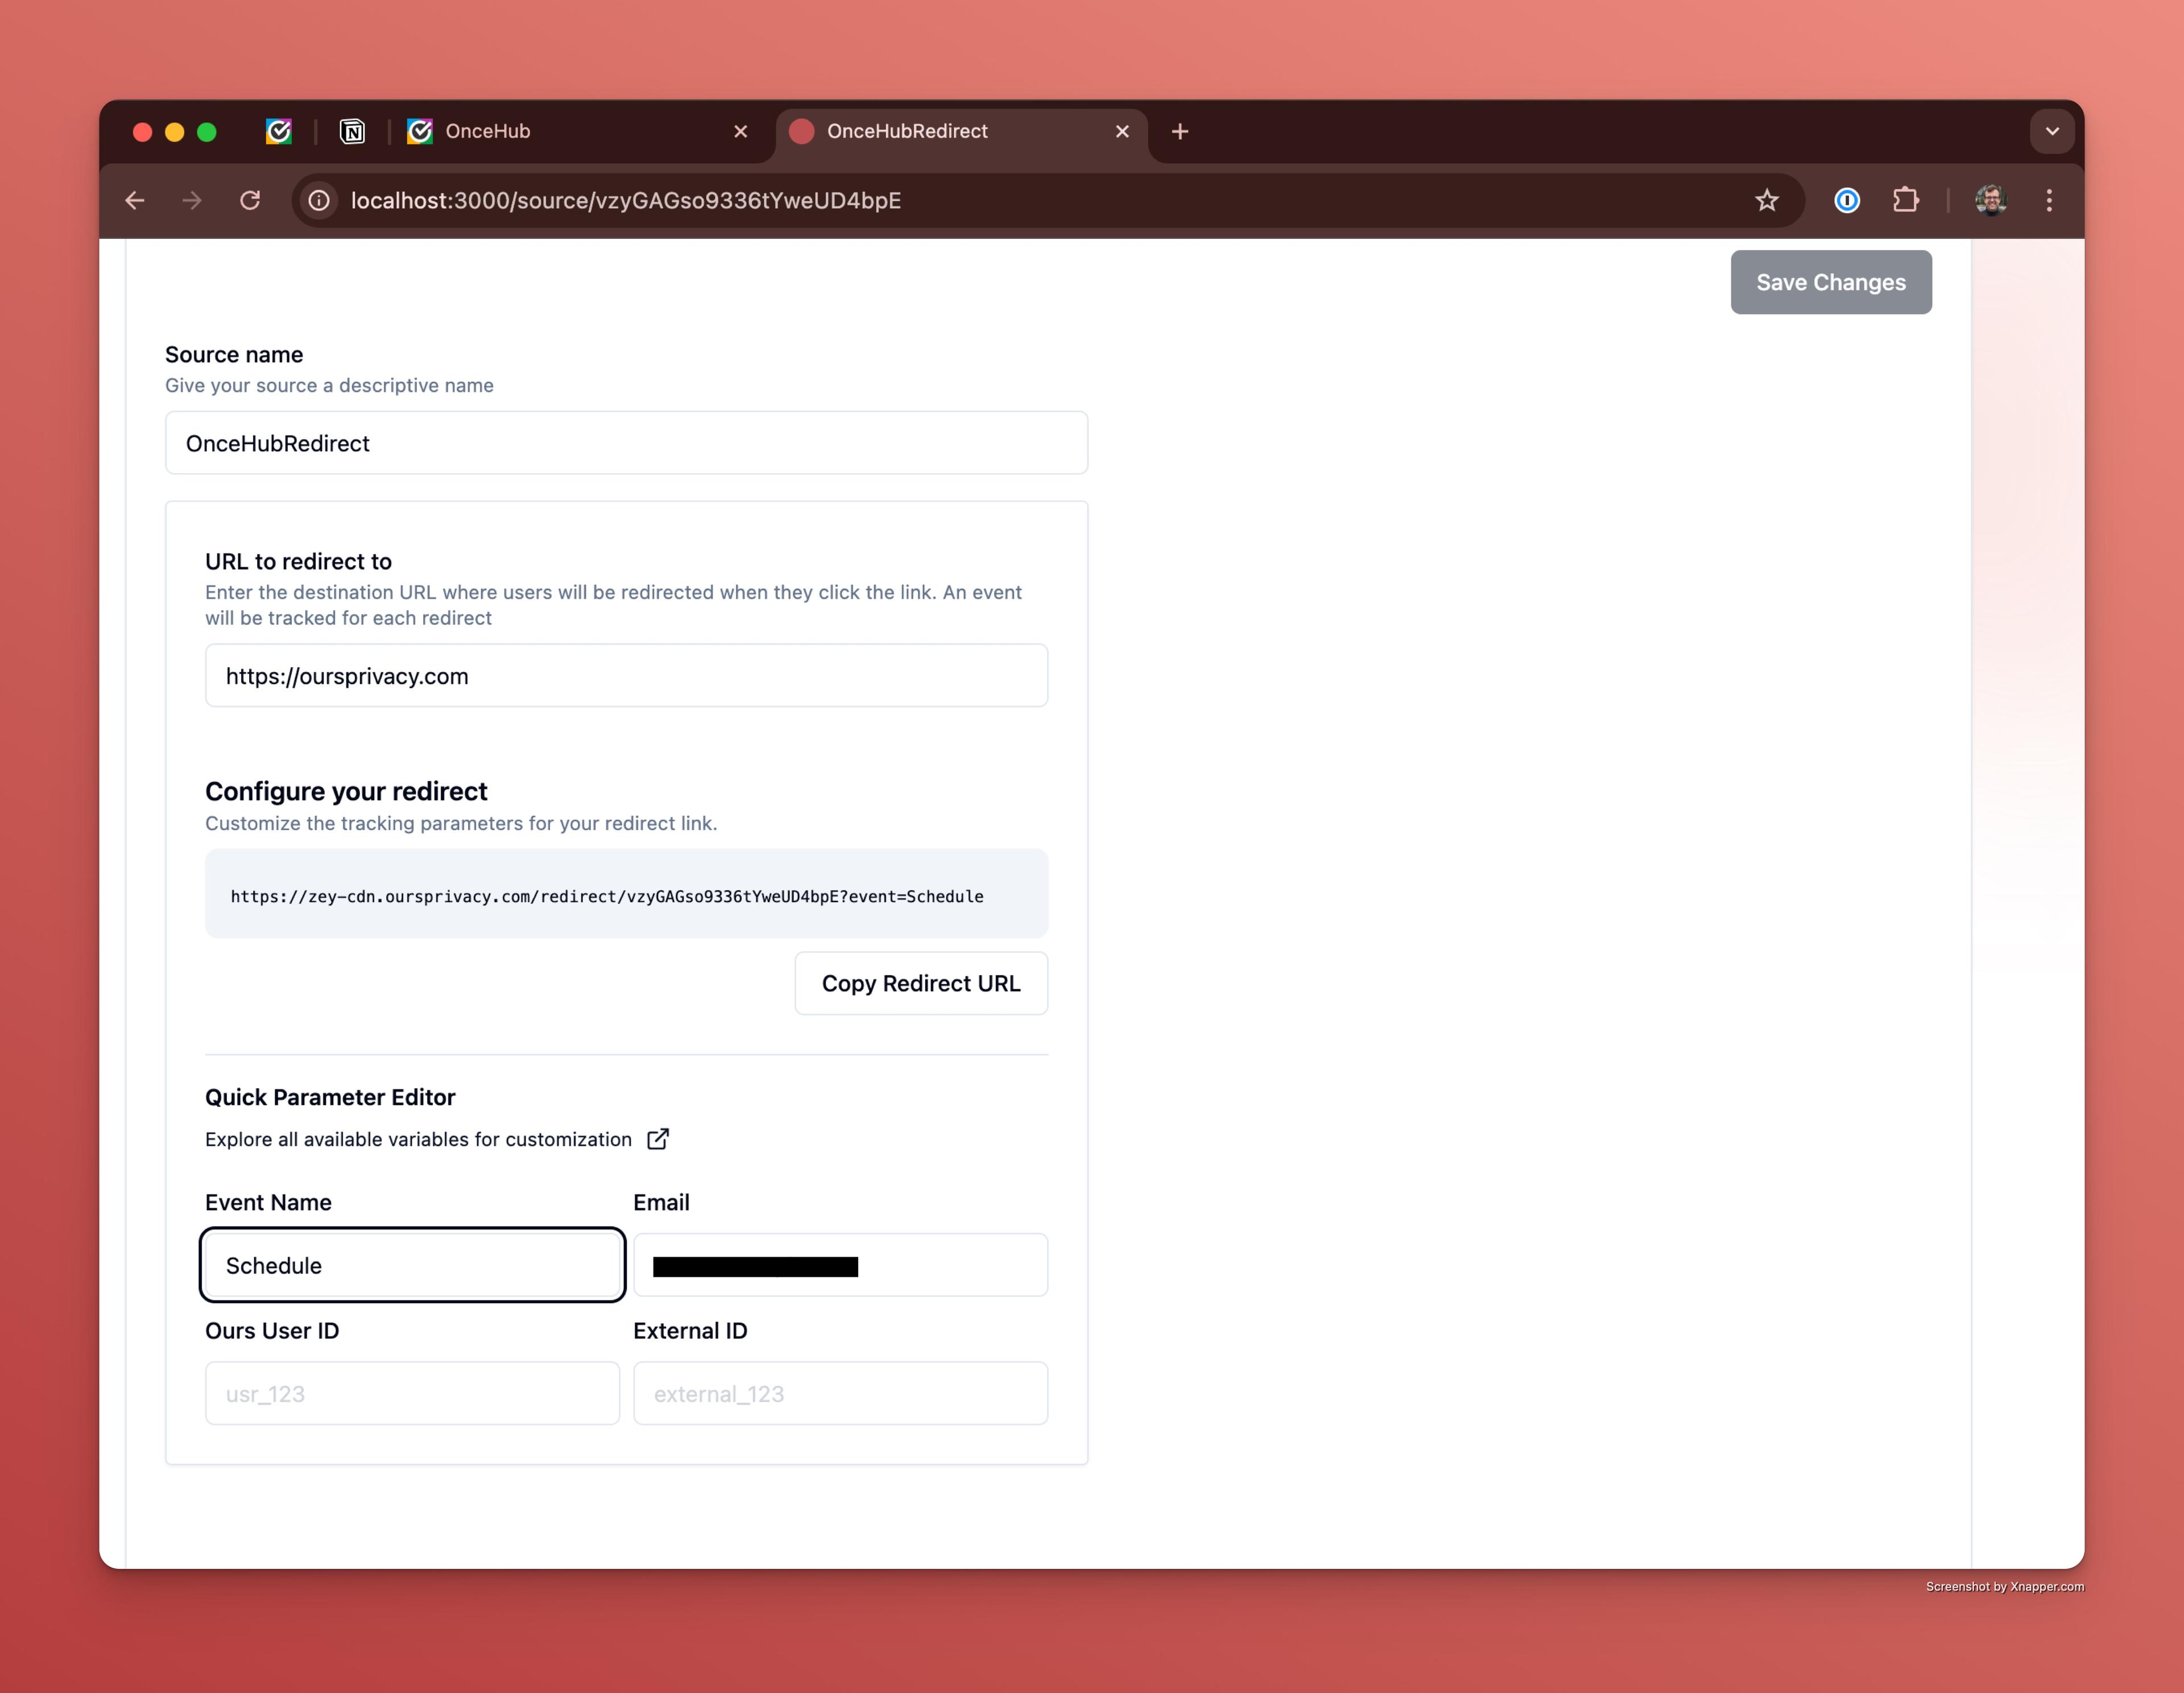The width and height of the screenshot is (2184, 1693).
Task: Click the Ours User ID field
Action: coord(412,1393)
